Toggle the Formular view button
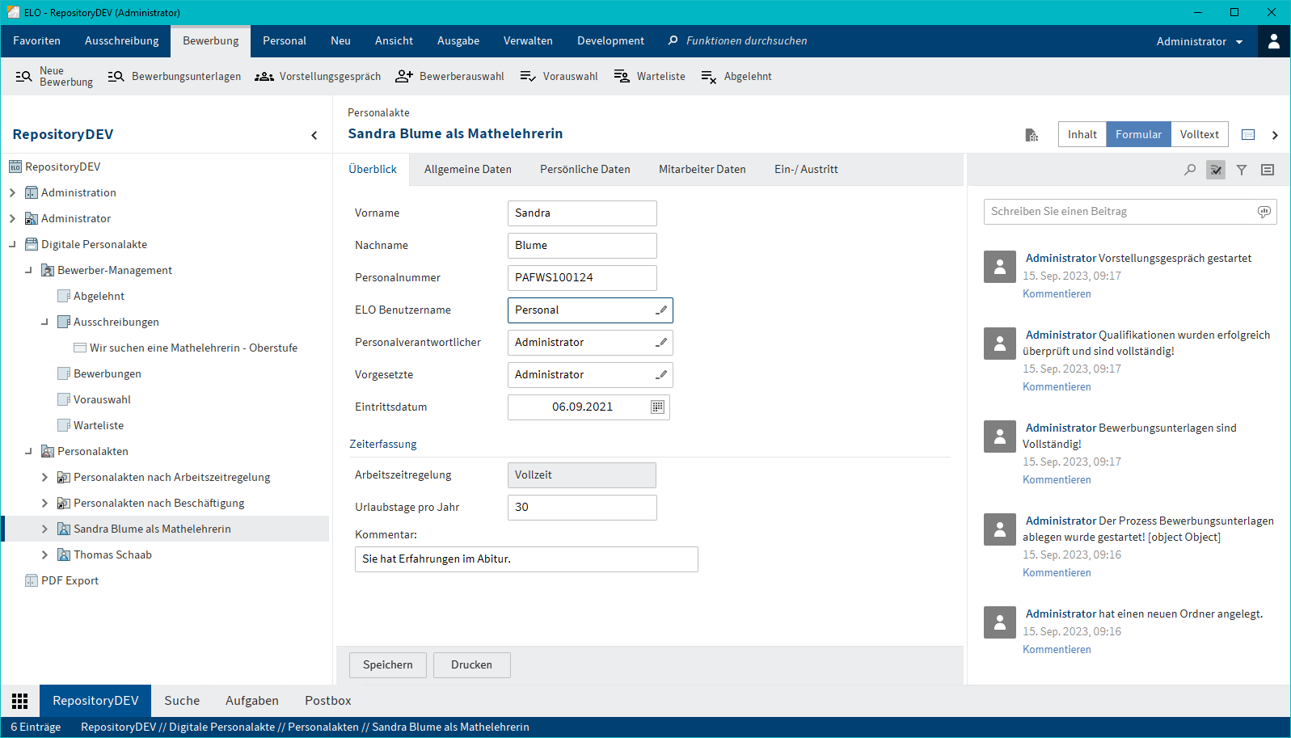This screenshot has height=738, width=1291. [1138, 134]
